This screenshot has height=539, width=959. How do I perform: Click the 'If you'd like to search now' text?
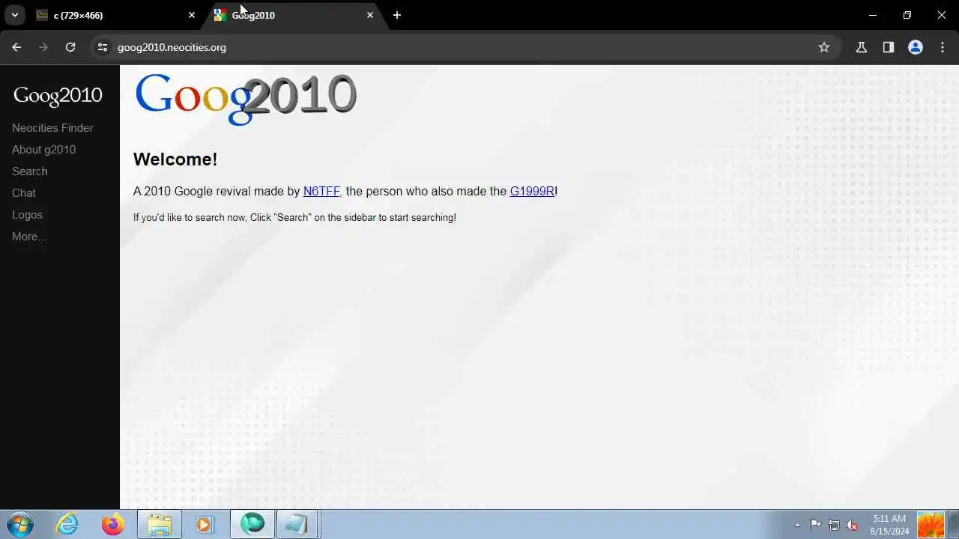click(294, 218)
